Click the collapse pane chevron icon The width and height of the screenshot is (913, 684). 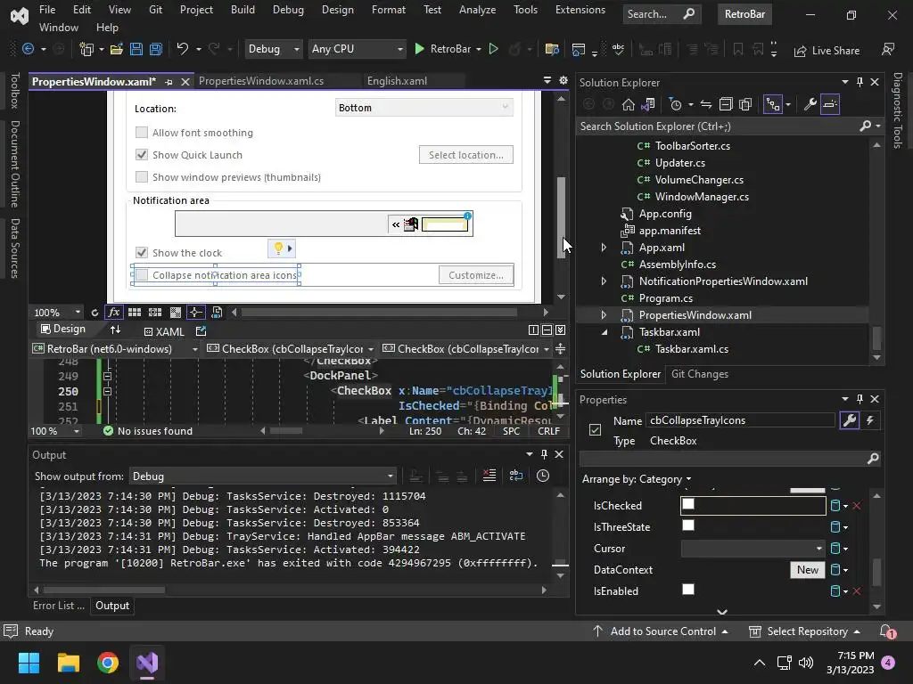[x=560, y=330]
